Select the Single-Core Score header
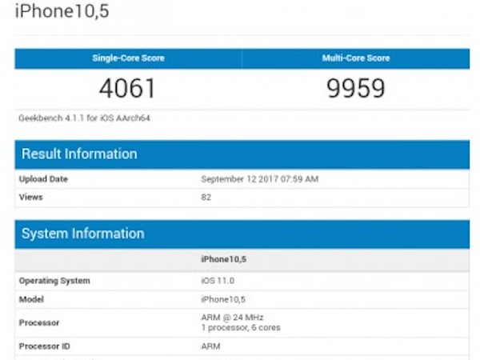The image size is (480, 360). 128,58
